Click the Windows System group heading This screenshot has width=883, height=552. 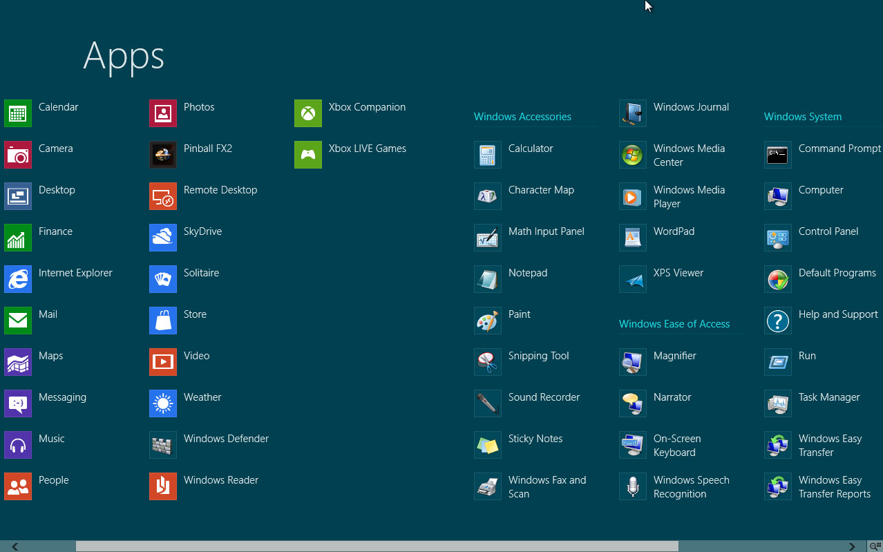tap(803, 117)
